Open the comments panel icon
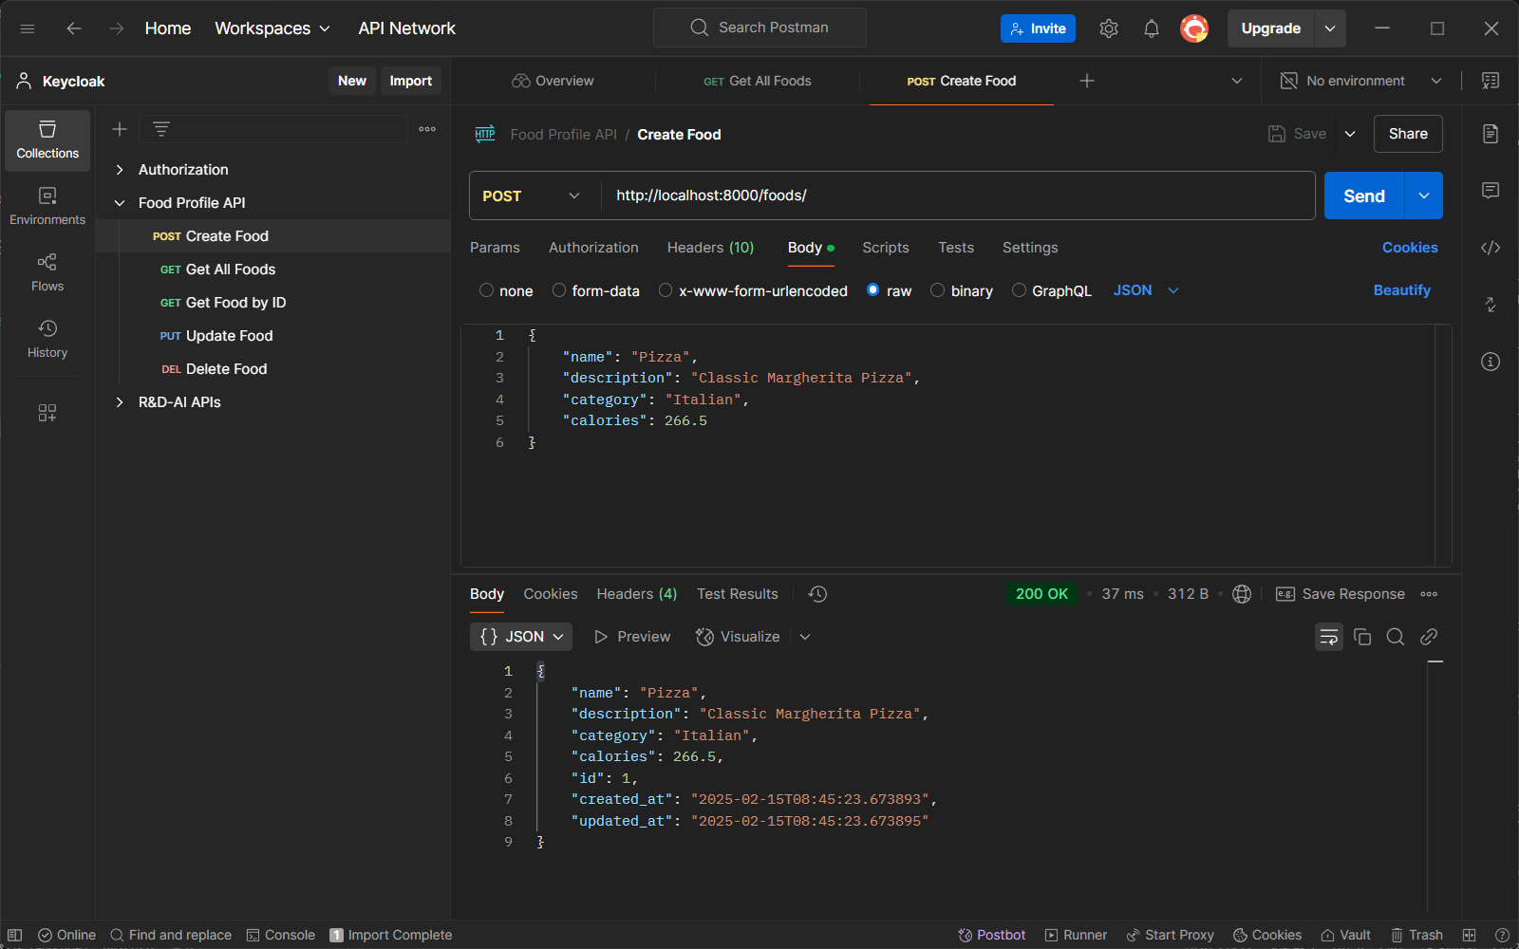This screenshot has width=1519, height=949. [x=1491, y=191]
